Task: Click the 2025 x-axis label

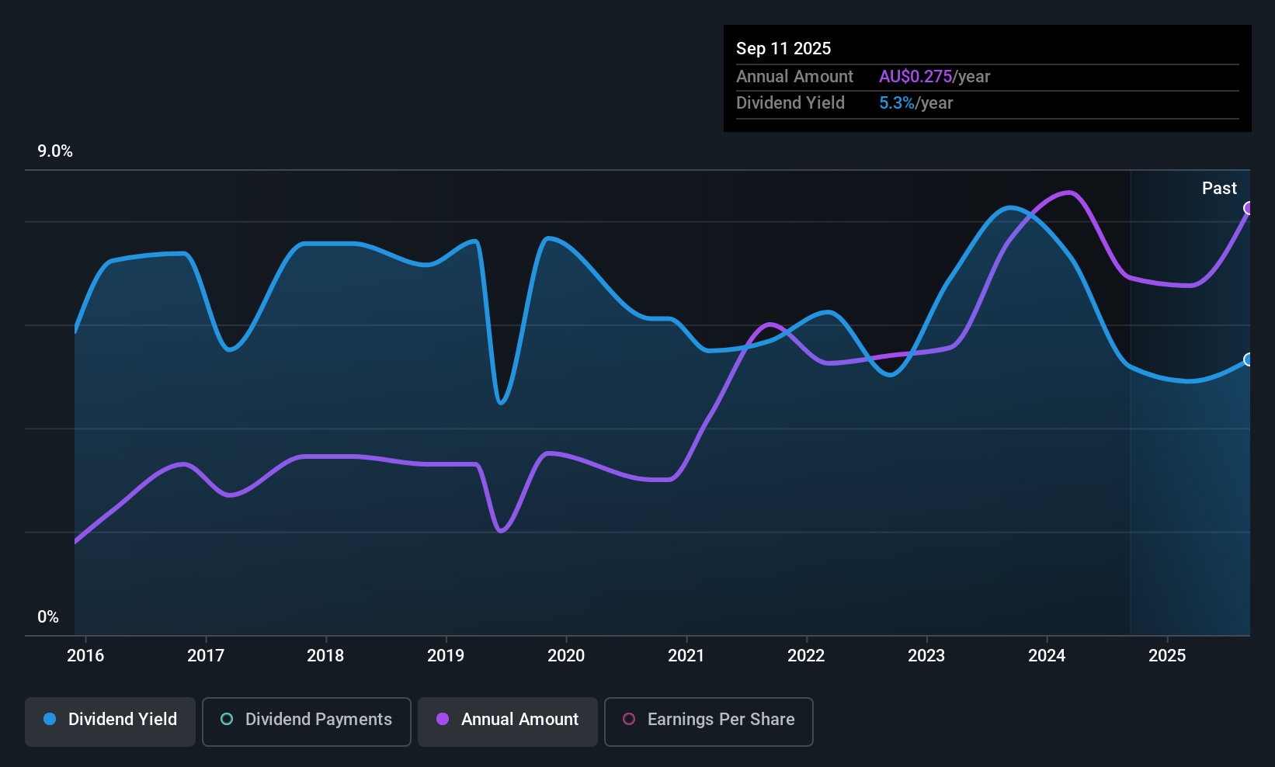Action: point(1167,656)
